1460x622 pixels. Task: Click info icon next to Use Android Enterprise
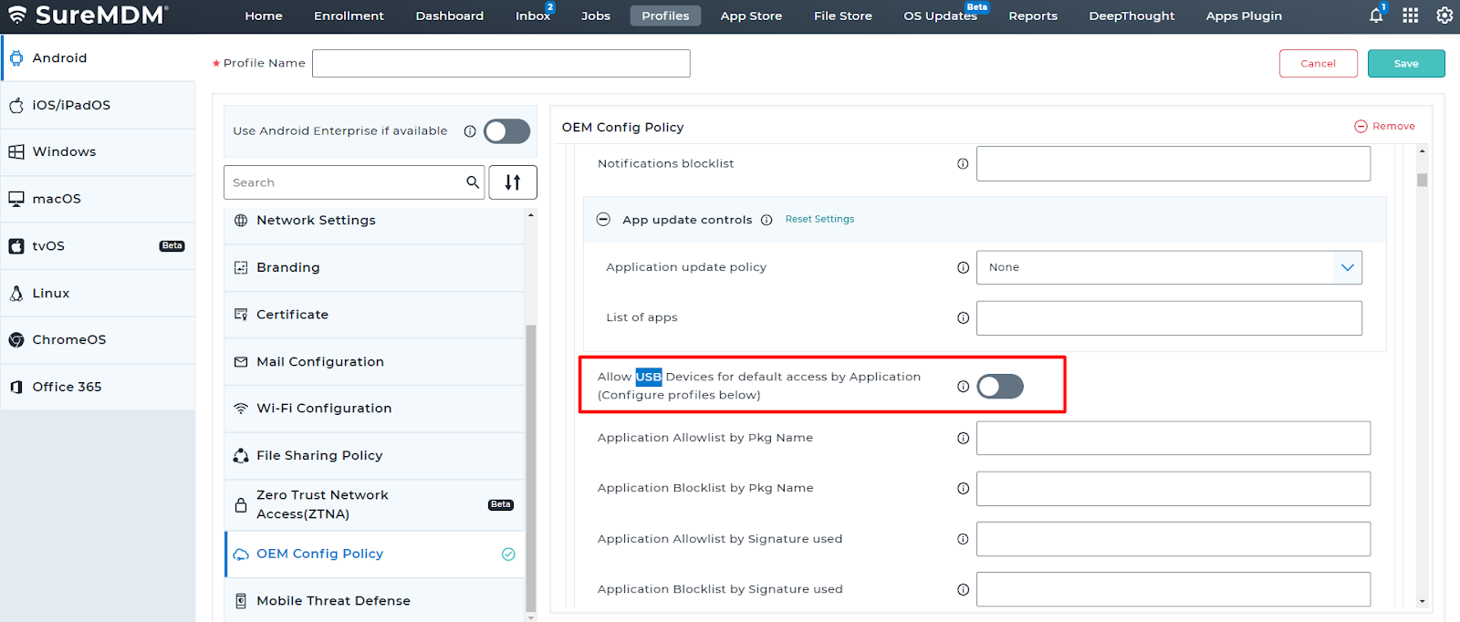470,131
